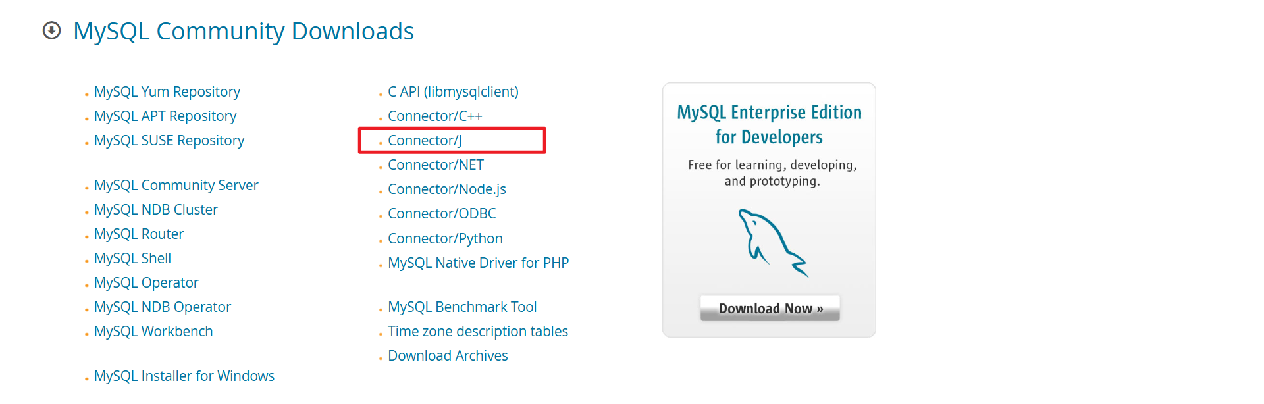The image size is (1264, 404).
Task: Open Connector/Node.js link
Action: click(447, 189)
